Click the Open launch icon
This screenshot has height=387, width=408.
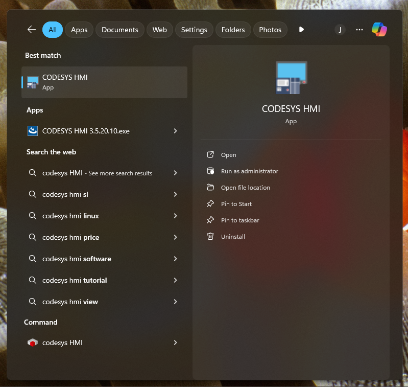[x=210, y=155]
